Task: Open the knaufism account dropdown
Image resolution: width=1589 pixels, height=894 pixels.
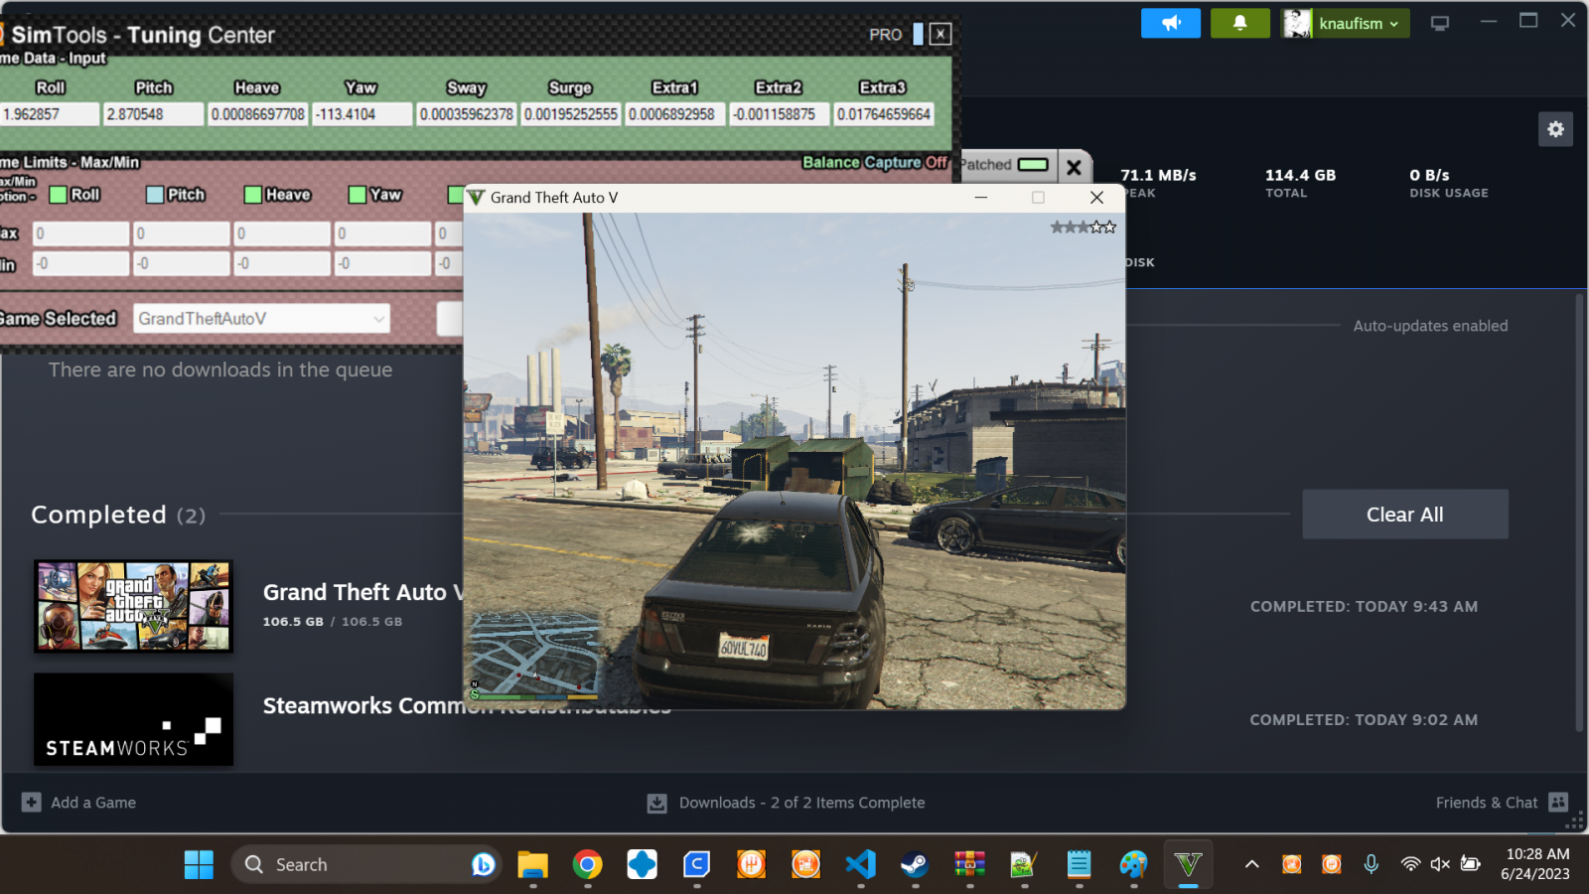Action: pos(1346,23)
